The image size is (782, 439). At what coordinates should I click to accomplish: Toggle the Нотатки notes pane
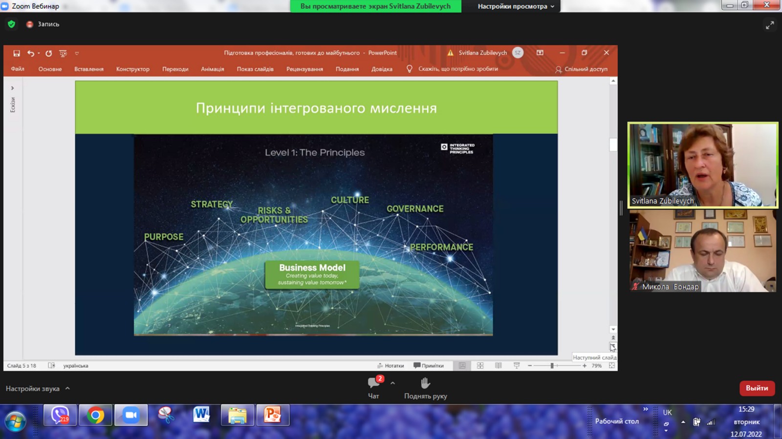click(391, 366)
